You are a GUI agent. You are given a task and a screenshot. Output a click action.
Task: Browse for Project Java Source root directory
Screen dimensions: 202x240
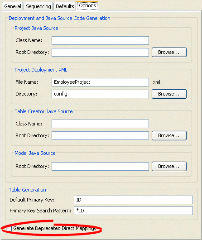(x=169, y=52)
